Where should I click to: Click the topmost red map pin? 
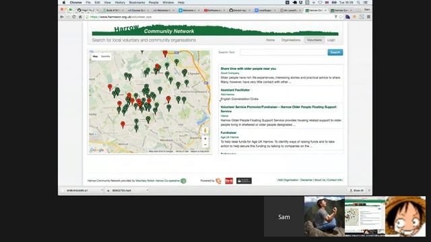pos(165,54)
